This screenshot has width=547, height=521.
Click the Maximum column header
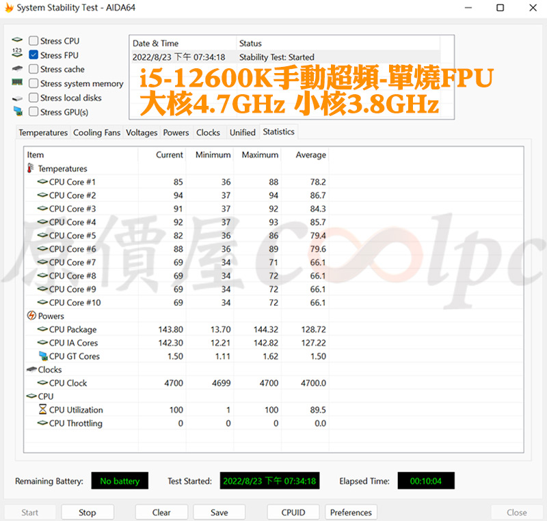(258, 155)
